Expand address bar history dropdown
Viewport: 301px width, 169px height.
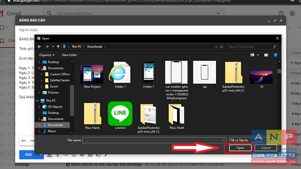216,47
